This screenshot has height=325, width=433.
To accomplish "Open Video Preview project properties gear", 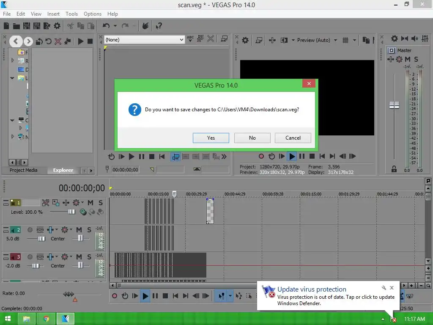I will (245, 40).
